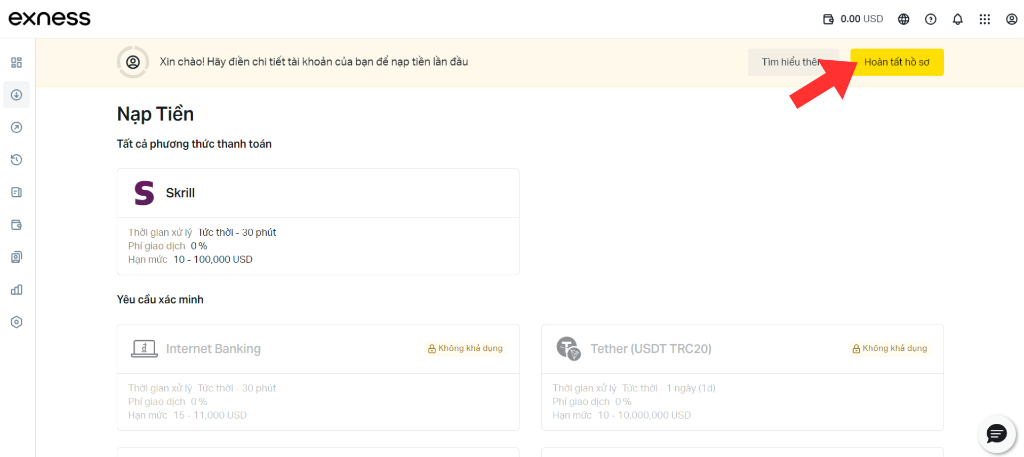The width and height of the screenshot is (1024, 457).
Task: Click the 0.00 USD balance text
Action: point(862,19)
